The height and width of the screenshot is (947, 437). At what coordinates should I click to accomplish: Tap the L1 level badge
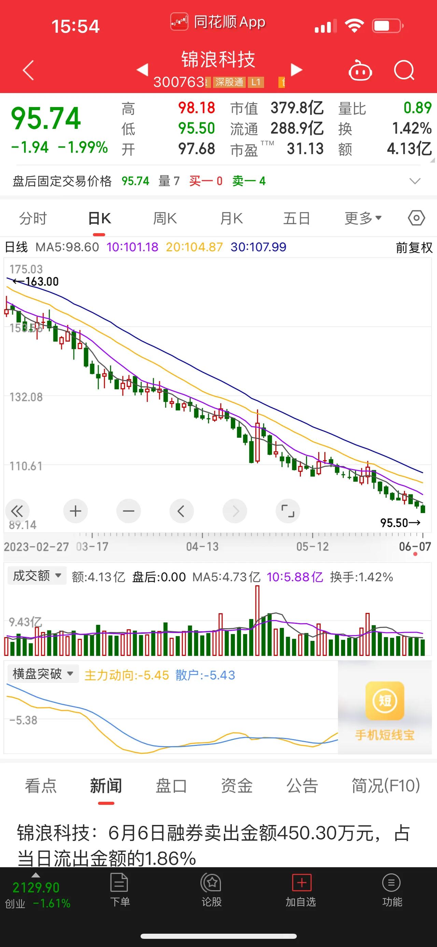(256, 82)
